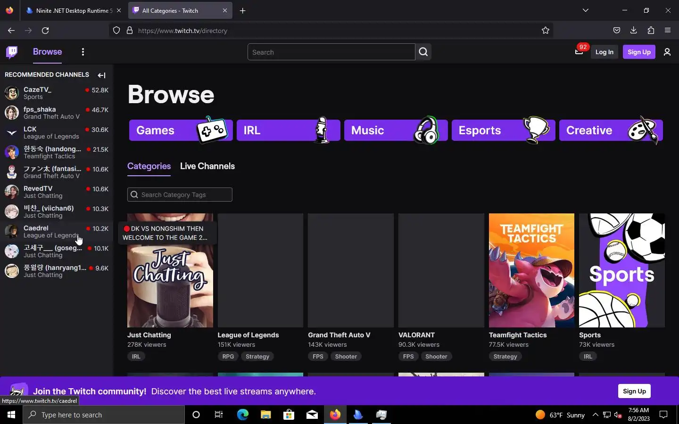The image size is (679, 424).
Task: Open the Sports category thumbnail
Action: pos(622,270)
